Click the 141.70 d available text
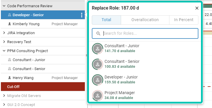 coord(120,51)
